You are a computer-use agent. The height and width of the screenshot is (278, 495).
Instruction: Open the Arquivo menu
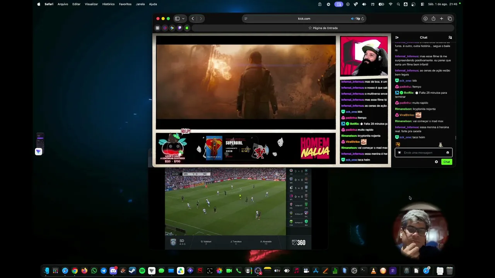[63, 4]
